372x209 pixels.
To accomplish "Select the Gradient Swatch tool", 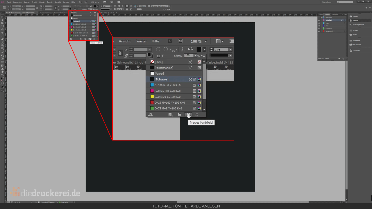I will [2, 58].
